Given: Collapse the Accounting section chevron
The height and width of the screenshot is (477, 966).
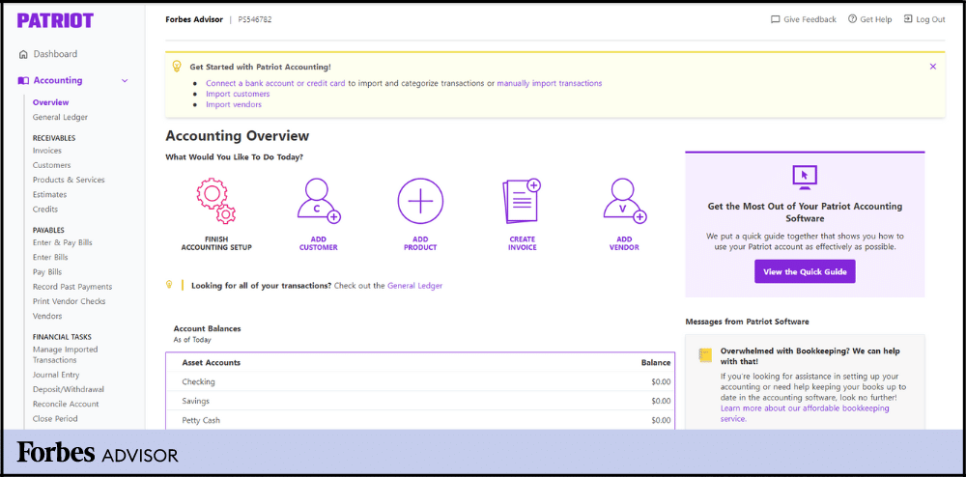Looking at the screenshot, I should [x=125, y=81].
